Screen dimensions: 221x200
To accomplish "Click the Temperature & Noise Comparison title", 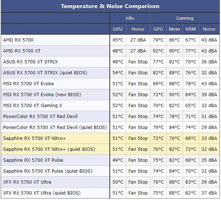I will (x=110, y=6).
